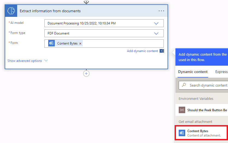Screen dimensions: 228x143
Task: Click the search magnifier icon in dynamic content
Action: [x=184, y=85]
